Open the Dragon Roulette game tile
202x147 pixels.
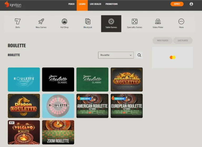[24, 106]
